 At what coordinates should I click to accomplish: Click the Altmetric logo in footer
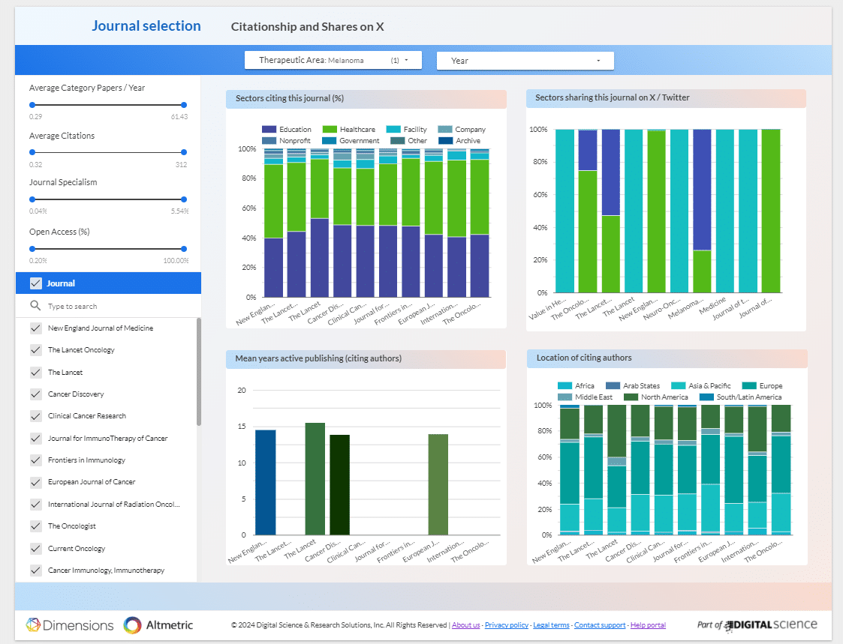pyautogui.click(x=158, y=625)
